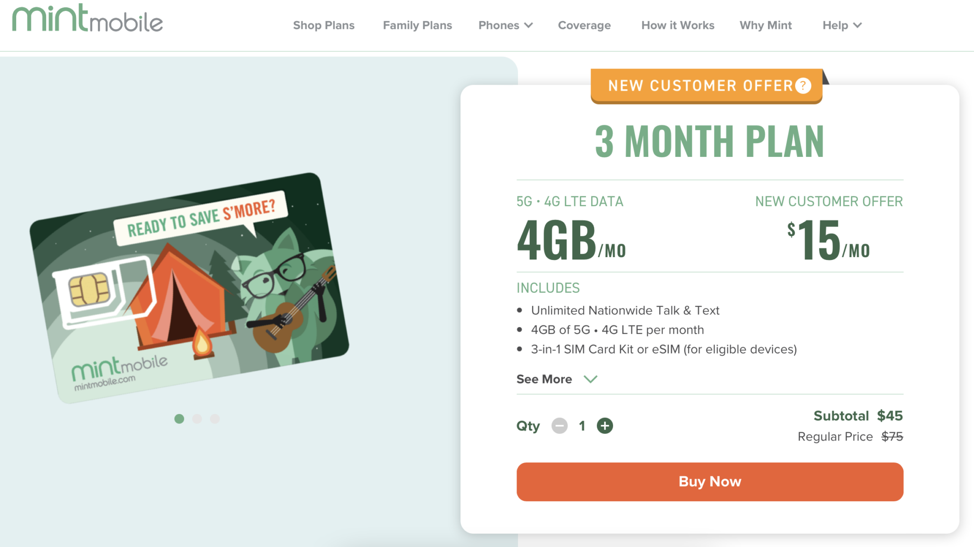Open the Help dropdown menu

coord(841,25)
